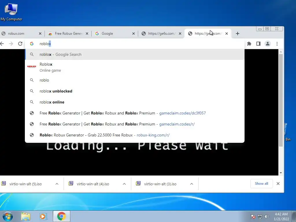This screenshot has height=222, width=296.
Task: Open Windows Explorer from taskbar
Action: [26, 216]
